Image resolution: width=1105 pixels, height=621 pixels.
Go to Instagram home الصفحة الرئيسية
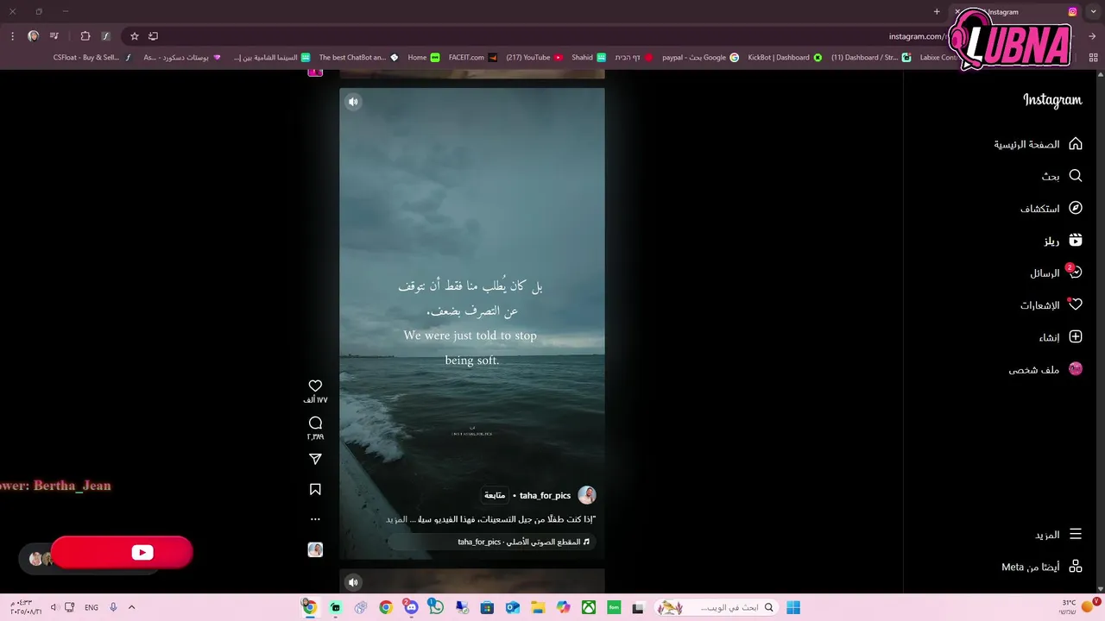[x=1038, y=144]
